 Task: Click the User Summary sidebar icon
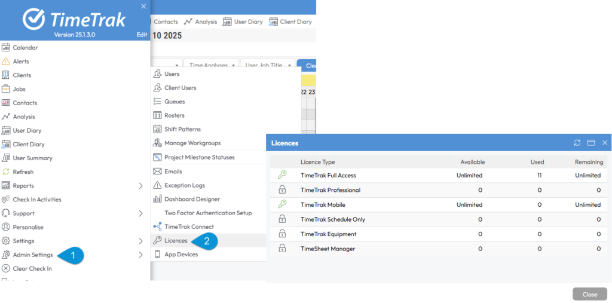(x=5, y=158)
